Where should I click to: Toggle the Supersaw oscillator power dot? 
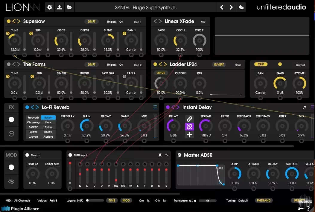click(x=9, y=21)
